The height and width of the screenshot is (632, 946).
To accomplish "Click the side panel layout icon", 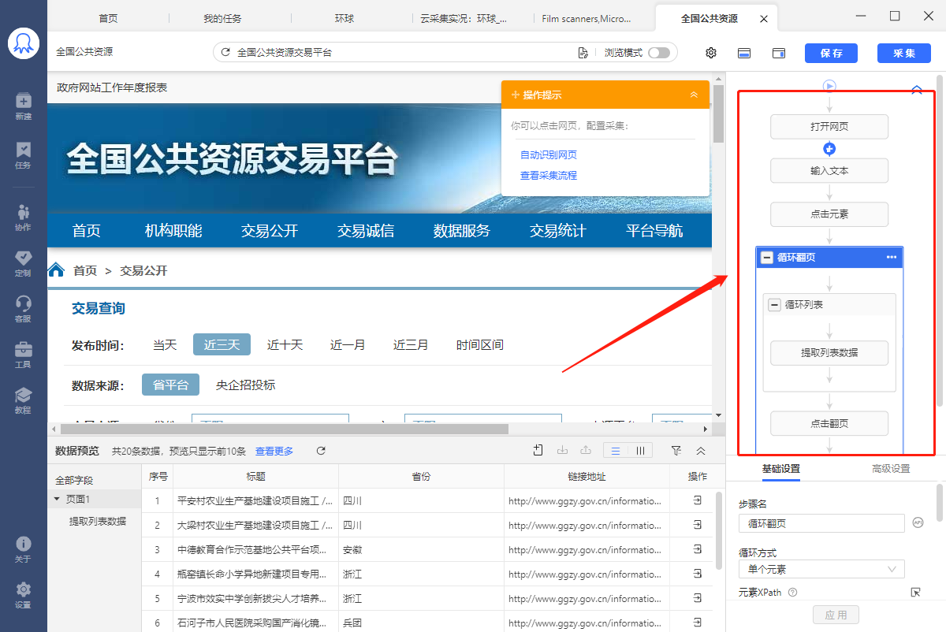I will [x=778, y=53].
